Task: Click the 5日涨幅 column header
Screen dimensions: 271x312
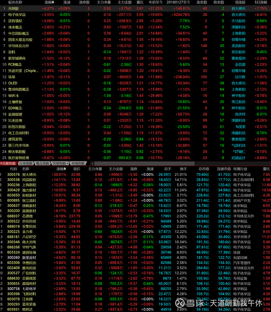Action: point(260,2)
